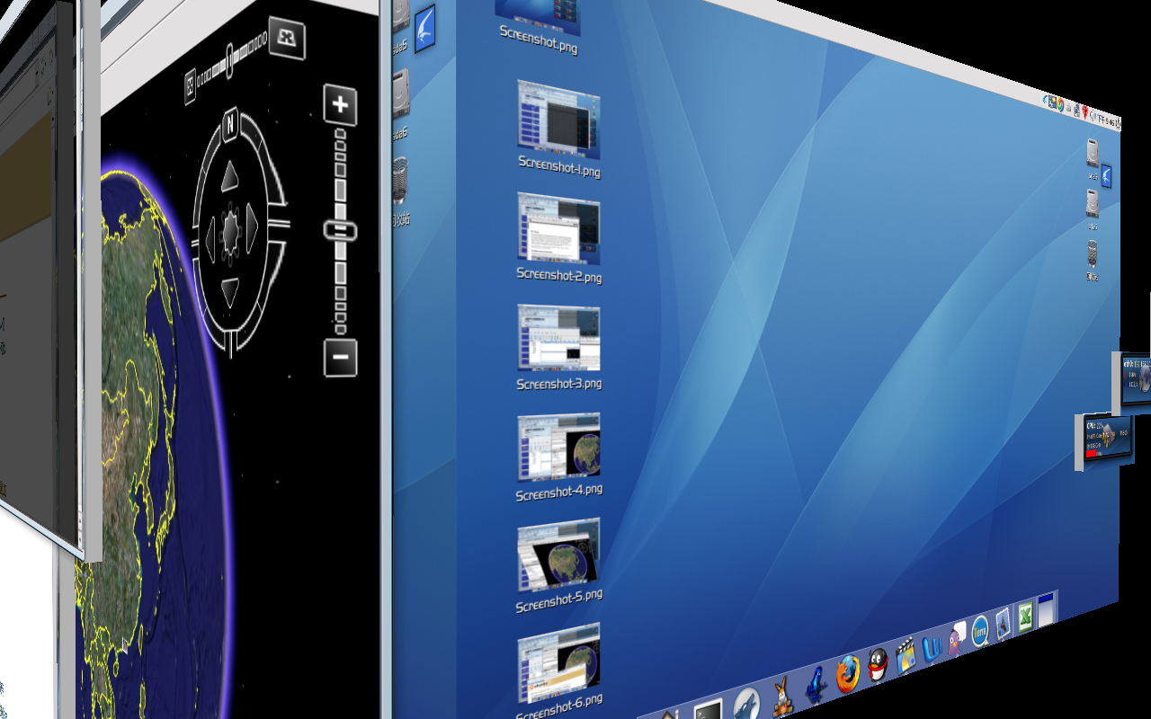1151x719 pixels.
Task: Click the tilt-down button at right end of tilt slider
Action: [x=287, y=39]
